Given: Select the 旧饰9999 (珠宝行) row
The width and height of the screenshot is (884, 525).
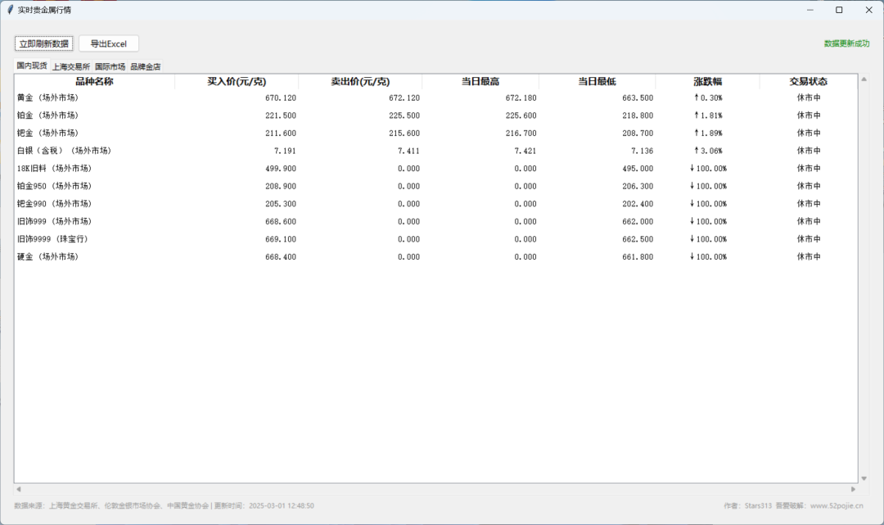Looking at the screenshot, I should [x=435, y=239].
